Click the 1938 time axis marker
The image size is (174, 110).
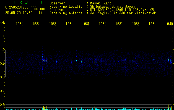[x=136, y=24]
